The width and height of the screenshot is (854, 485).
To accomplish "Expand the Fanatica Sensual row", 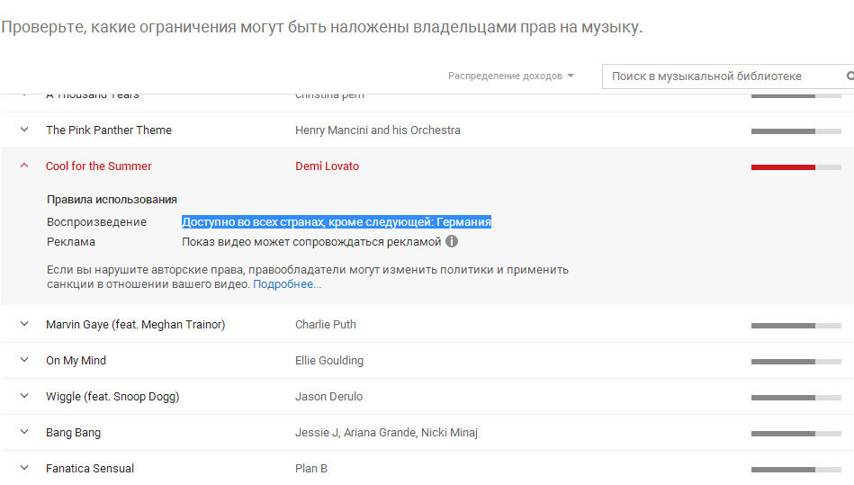I will [x=24, y=468].
